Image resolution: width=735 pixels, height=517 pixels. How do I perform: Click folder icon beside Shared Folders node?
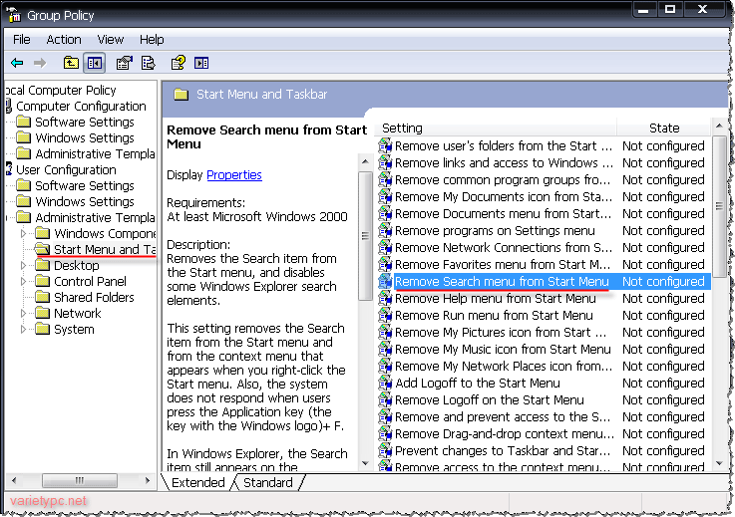(43, 298)
